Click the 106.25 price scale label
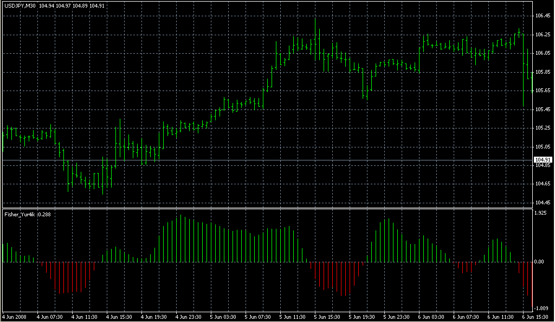This screenshot has height=322, width=555. point(543,35)
